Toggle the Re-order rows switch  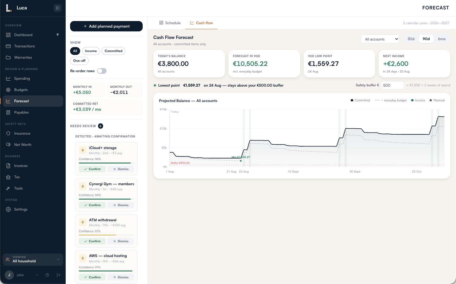pos(102,71)
